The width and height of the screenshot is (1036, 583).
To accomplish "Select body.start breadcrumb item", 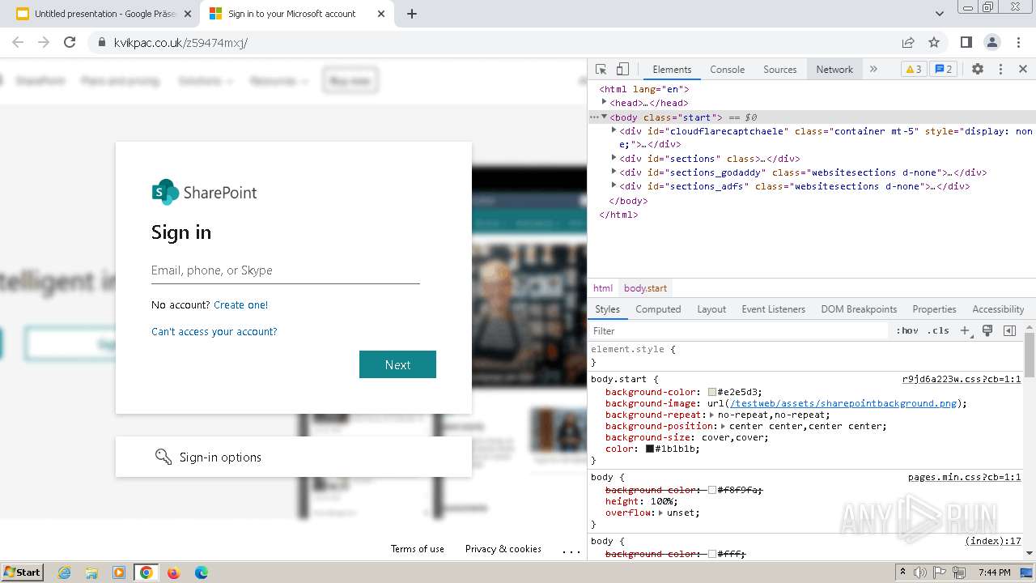I will click(x=645, y=288).
